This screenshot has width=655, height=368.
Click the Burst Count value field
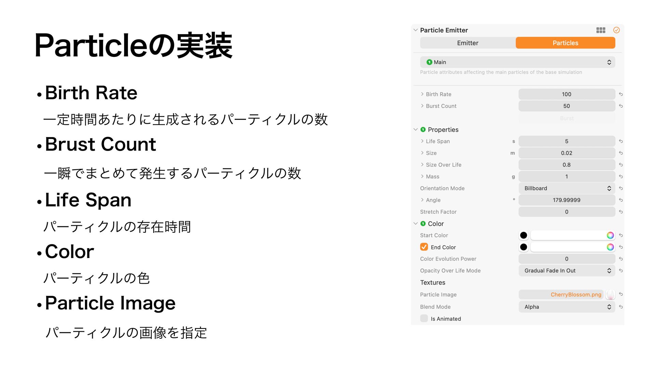coord(567,106)
